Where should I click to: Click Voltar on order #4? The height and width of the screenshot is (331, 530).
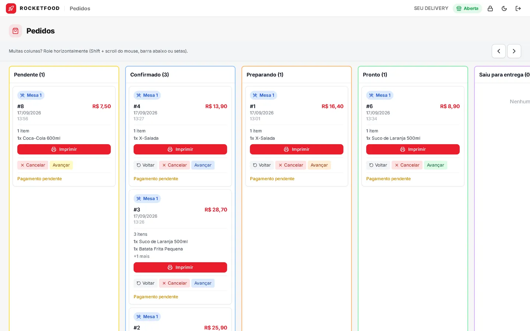[x=145, y=165]
